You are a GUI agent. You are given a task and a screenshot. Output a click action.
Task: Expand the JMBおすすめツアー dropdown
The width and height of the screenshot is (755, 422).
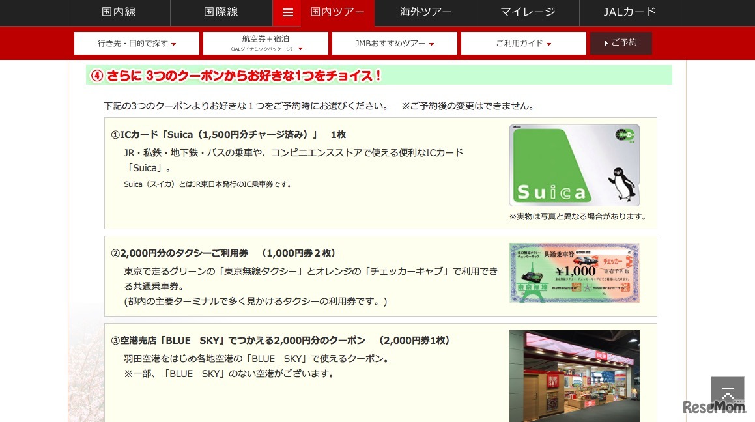394,43
